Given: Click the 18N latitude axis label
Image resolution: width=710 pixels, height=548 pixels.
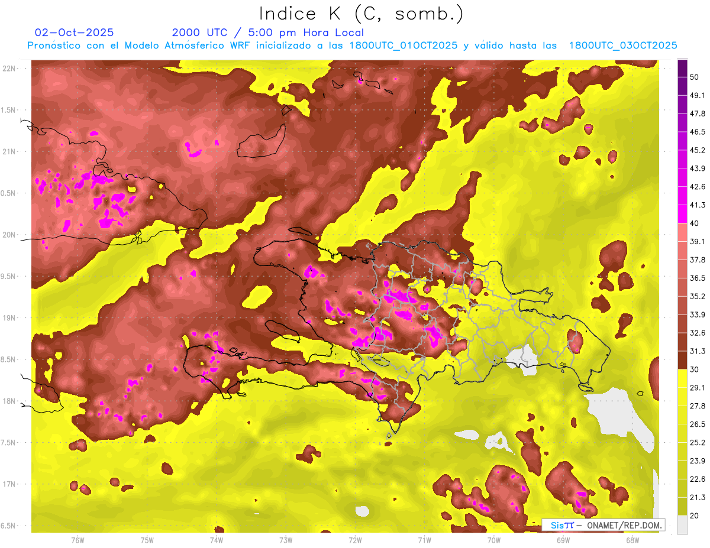Looking at the screenshot, I should (x=10, y=401).
